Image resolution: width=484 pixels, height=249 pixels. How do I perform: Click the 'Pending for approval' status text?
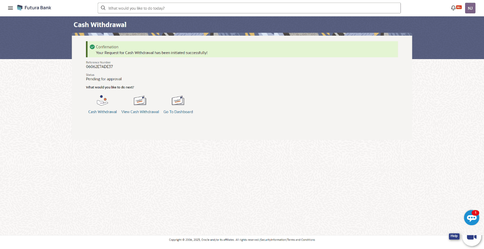coord(104,79)
